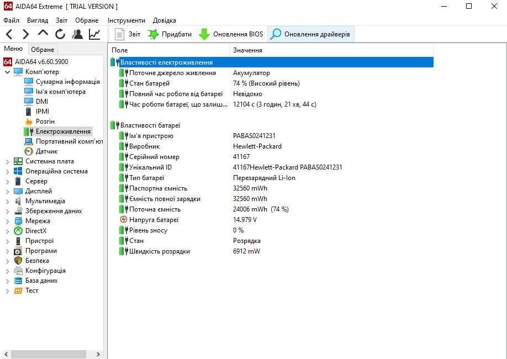
Task: Select the Стан батарей row
Action: (272, 83)
